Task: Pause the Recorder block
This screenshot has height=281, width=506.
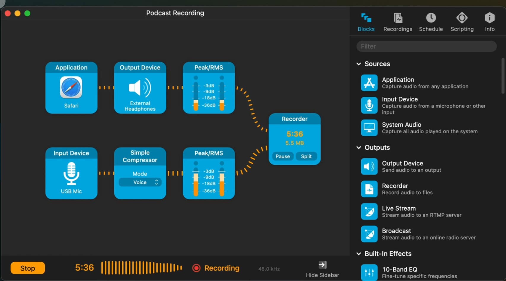Action: 282,156
